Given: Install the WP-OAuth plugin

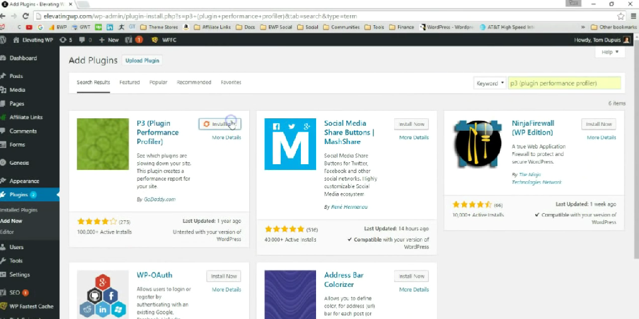Looking at the screenshot, I should coord(223,276).
